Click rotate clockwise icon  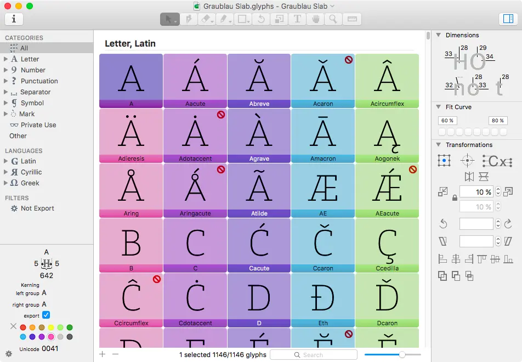pyautogui.click(x=508, y=224)
